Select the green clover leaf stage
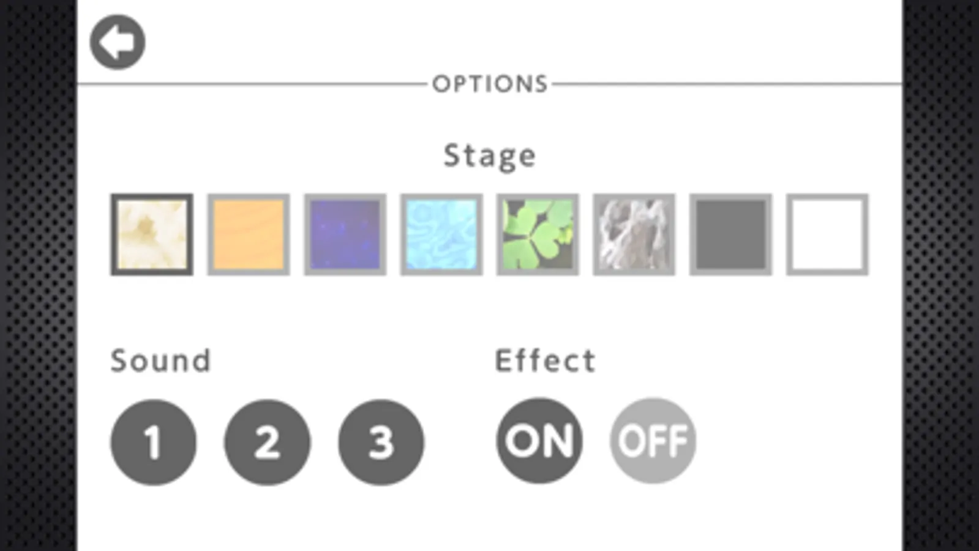The width and height of the screenshot is (979, 551). coord(538,234)
